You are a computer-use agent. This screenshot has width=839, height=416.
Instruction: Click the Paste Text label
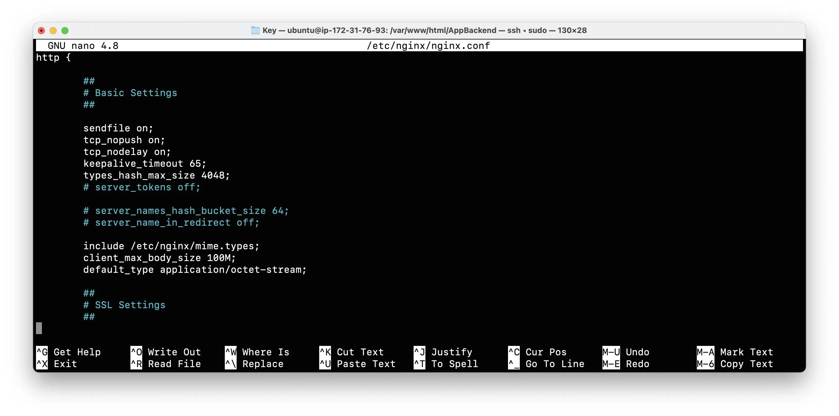click(x=366, y=364)
